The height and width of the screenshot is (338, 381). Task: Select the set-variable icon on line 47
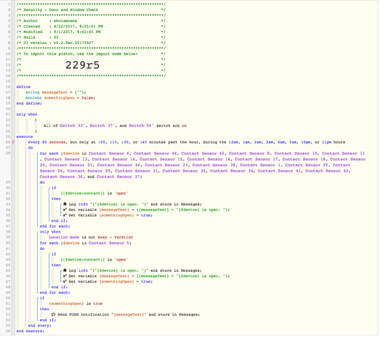tap(65, 282)
